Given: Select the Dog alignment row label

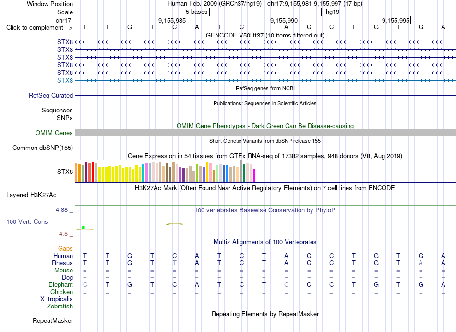Looking at the screenshot, I should (67, 278).
